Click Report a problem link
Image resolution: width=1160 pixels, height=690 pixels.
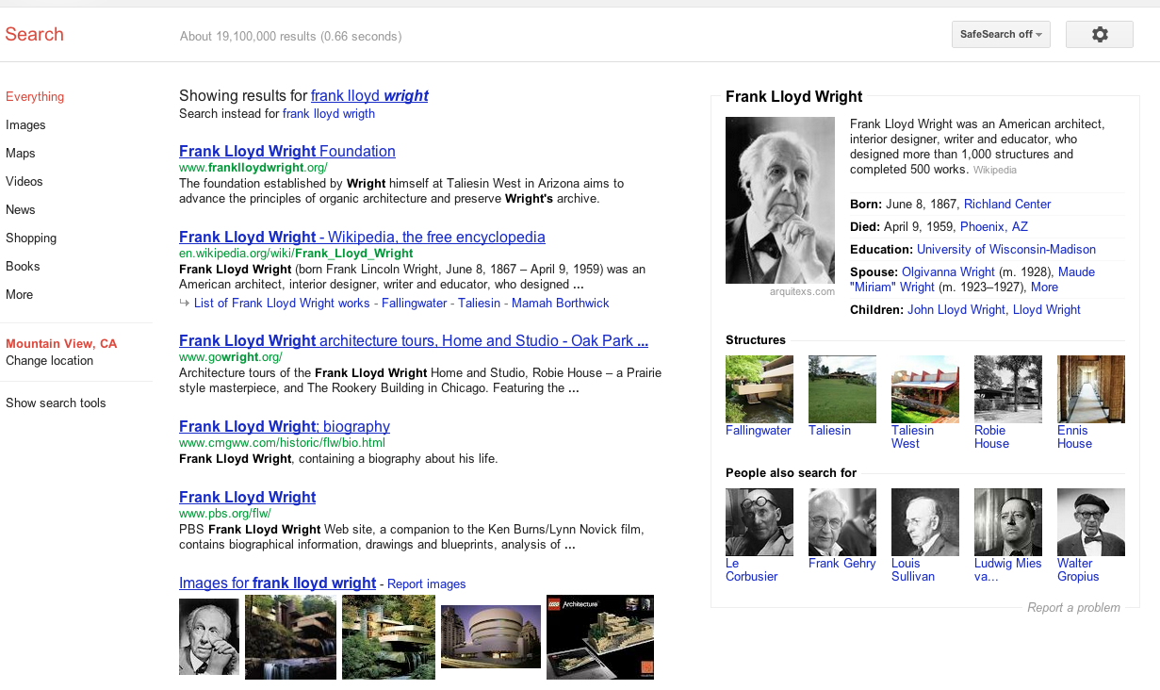pyautogui.click(x=1073, y=607)
